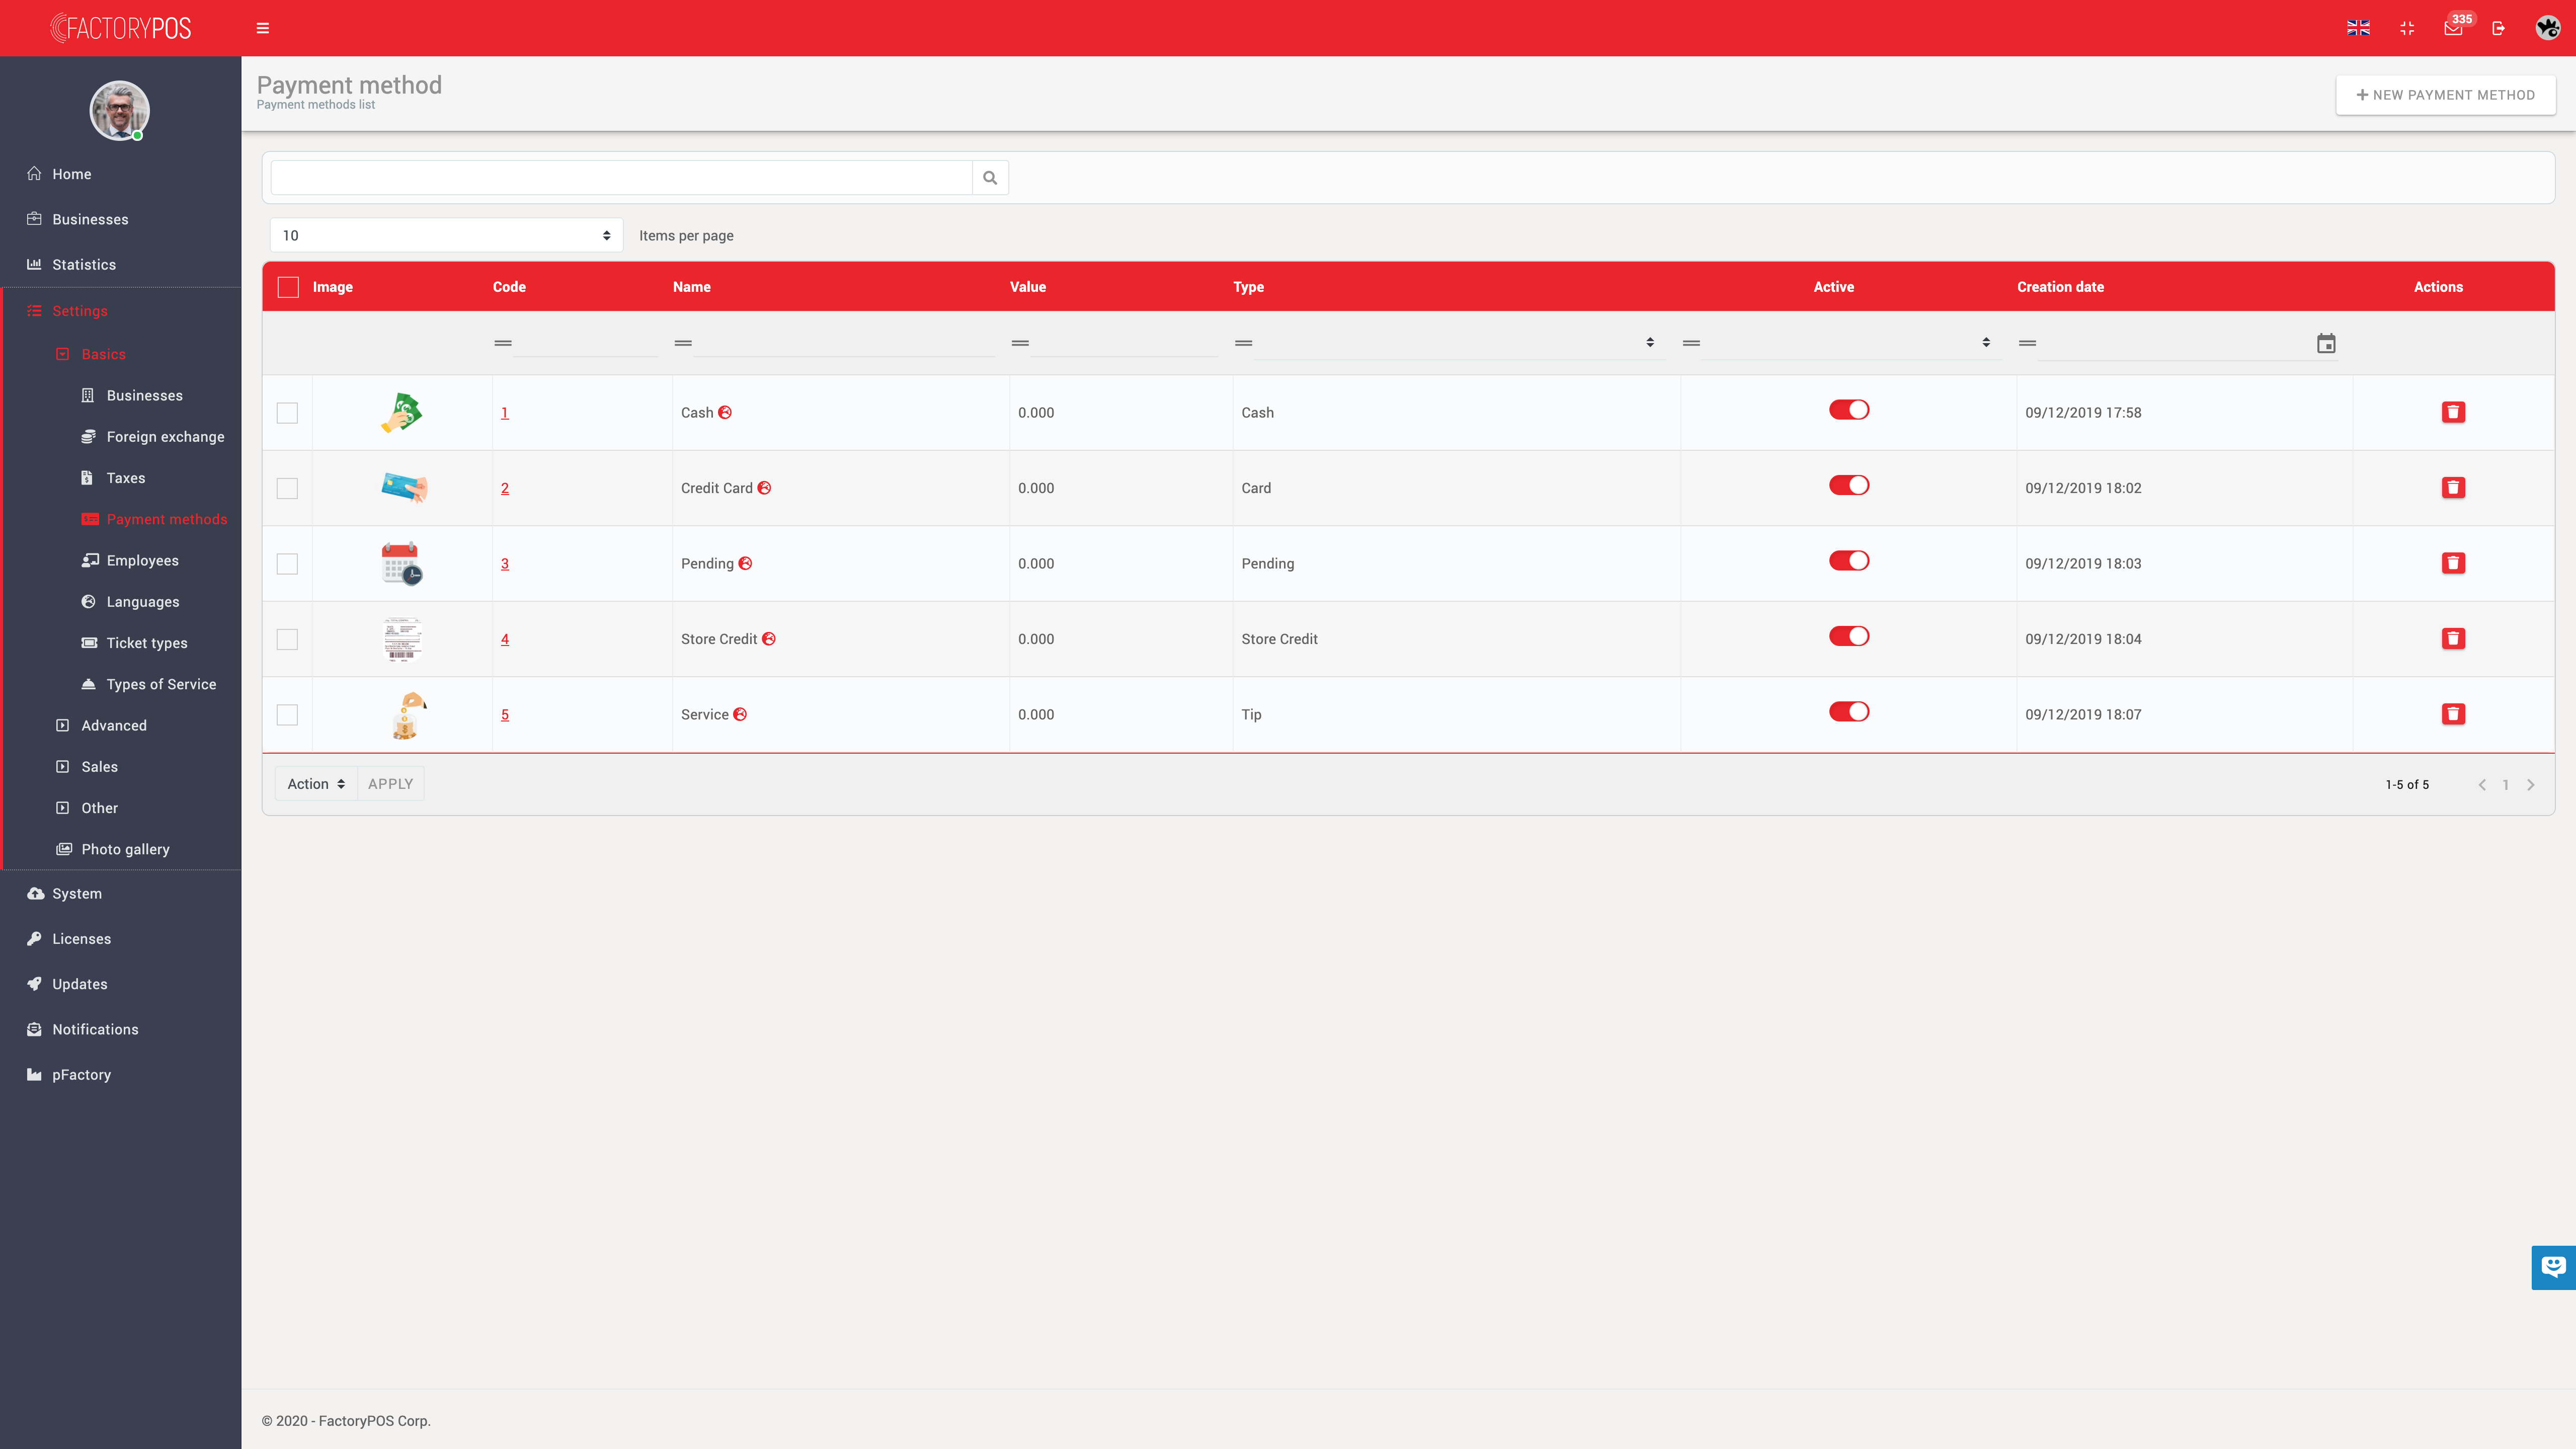Open Employees settings
Image resolution: width=2576 pixels, height=1449 pixels.
point(142,561)
